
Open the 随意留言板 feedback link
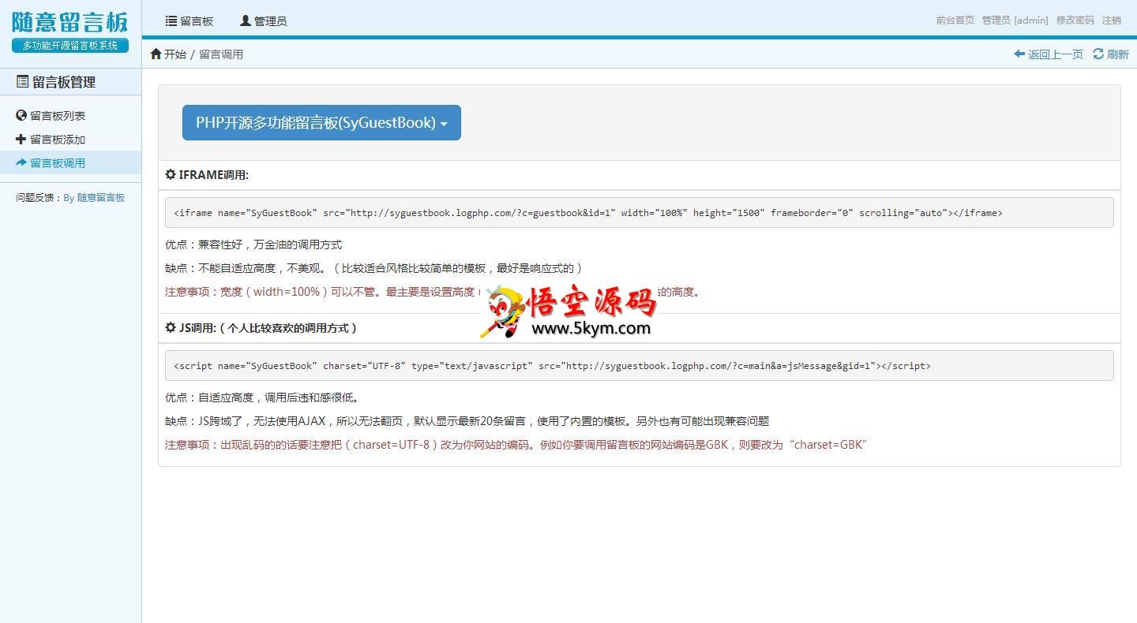pos(101,198)
